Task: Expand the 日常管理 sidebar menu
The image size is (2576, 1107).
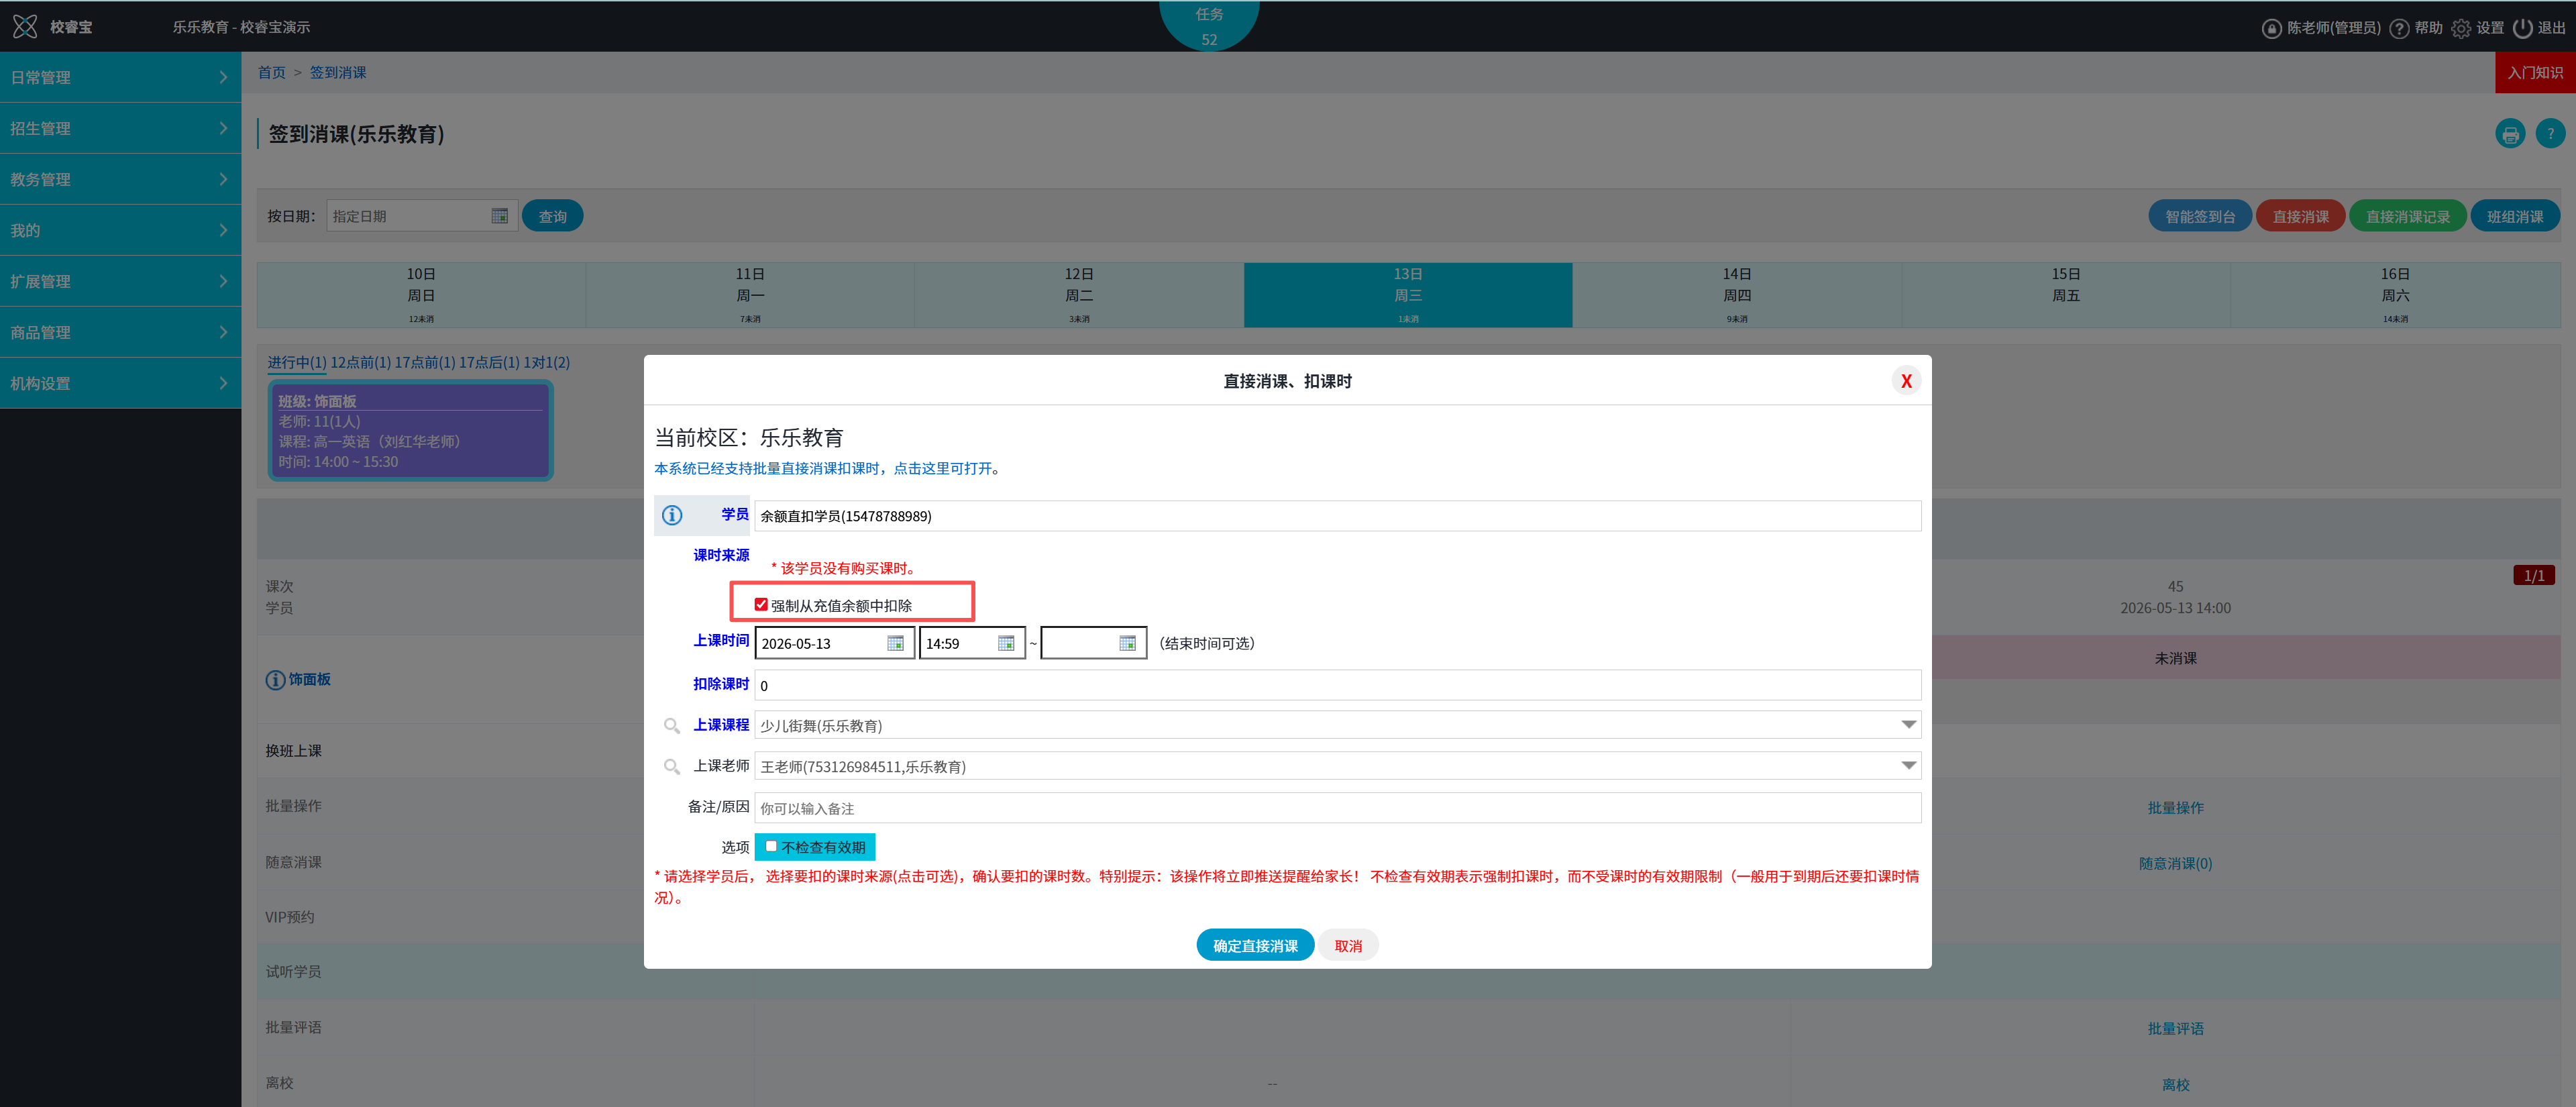Action: pos(120,77)
